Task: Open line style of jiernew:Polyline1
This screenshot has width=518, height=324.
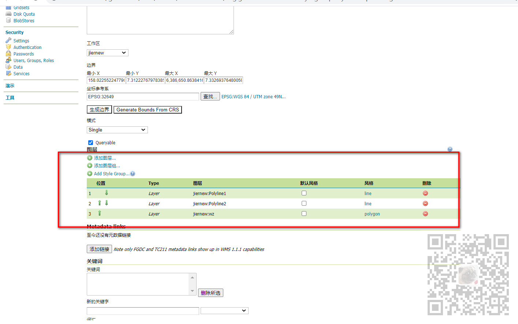Action: coord(368,194)
